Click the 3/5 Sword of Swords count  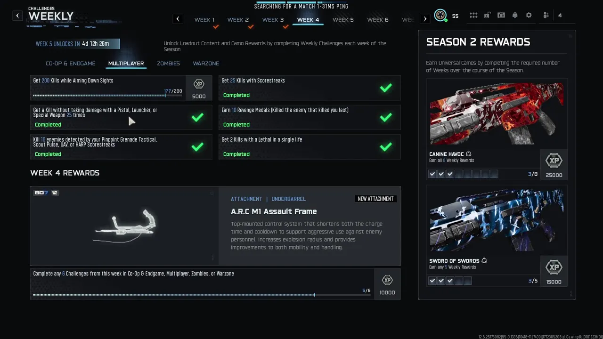pyautogui.click(x=533, y=281)
